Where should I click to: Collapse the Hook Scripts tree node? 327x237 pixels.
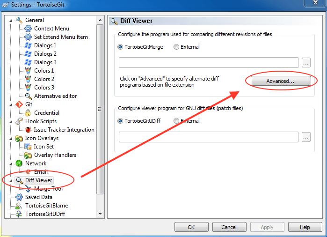pos(11,122)
